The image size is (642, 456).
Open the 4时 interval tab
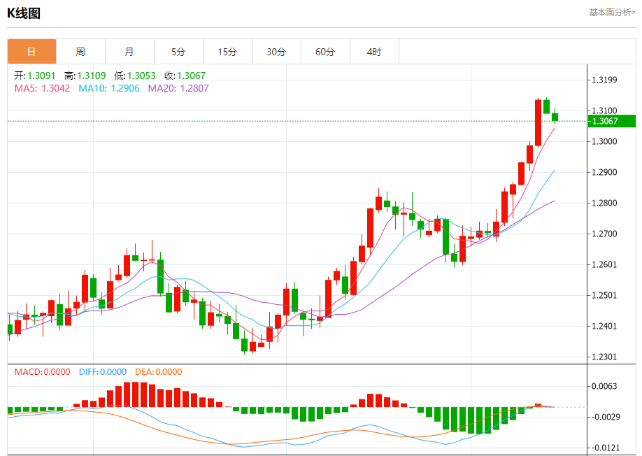point(374,52)
